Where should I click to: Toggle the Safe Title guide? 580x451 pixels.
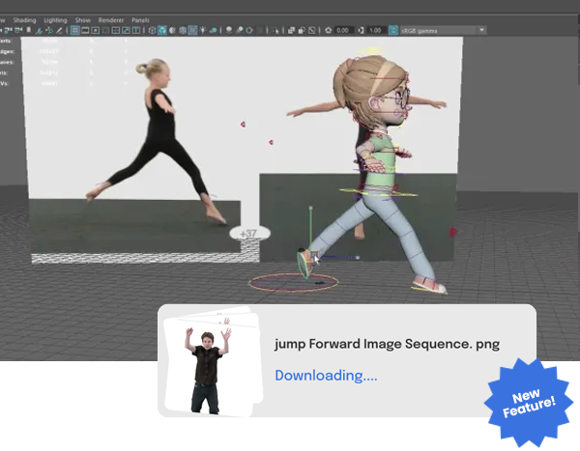coord(136,30)
